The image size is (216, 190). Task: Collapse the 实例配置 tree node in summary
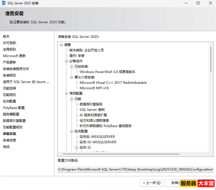pos(71,131)
